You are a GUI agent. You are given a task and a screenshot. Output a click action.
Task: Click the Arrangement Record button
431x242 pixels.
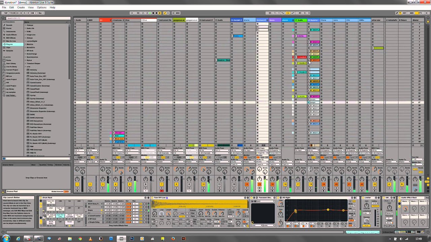click(157, 13)
